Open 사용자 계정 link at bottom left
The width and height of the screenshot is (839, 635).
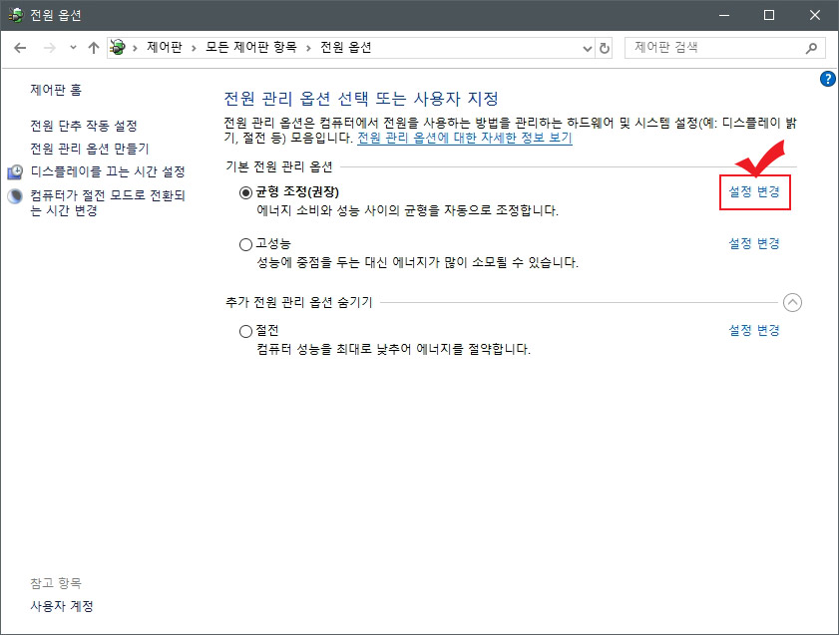click(62, 606)
